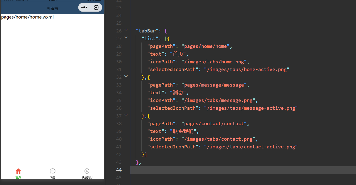Image resolution: width=356 pixels, height=185 pixels.
Task: Click the value "pages/contact/contact"
Action: (x=214, y=124)
